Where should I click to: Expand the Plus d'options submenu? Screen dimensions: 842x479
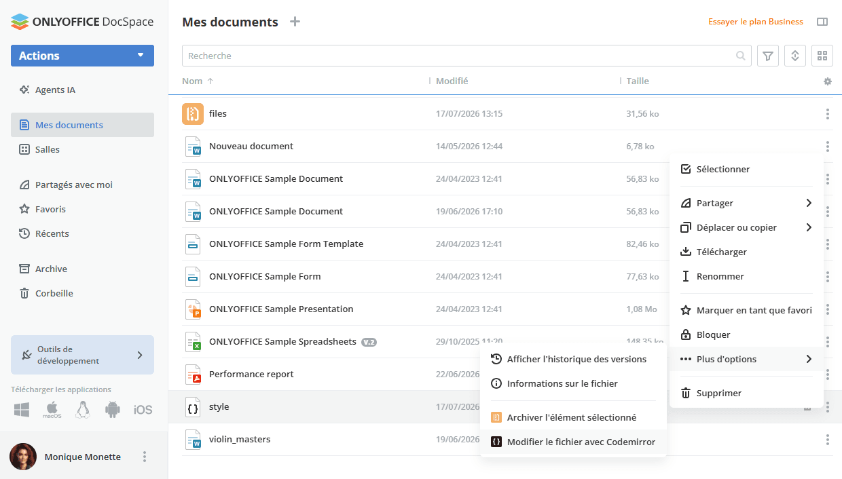pos(746,359)
